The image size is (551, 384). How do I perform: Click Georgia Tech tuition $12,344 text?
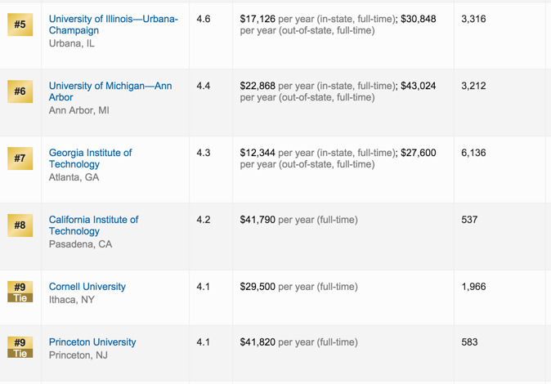tap(258, 153)
